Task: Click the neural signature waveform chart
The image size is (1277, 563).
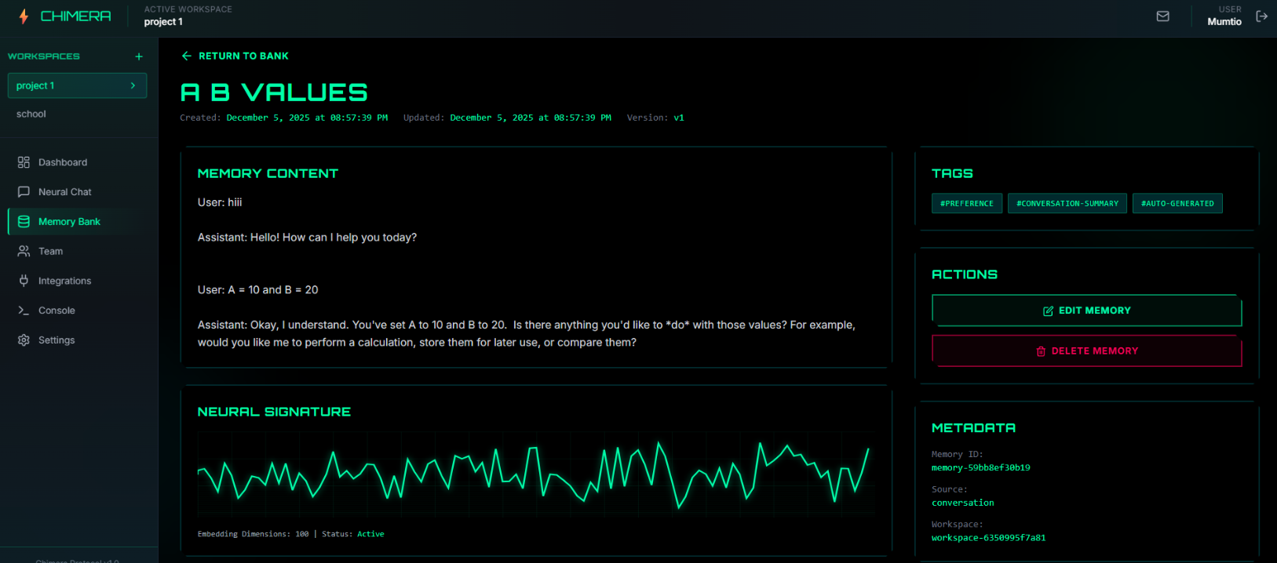Action: click(535, 475)
